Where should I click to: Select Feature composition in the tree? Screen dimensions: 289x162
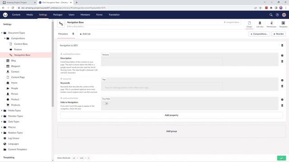[18, 49]
